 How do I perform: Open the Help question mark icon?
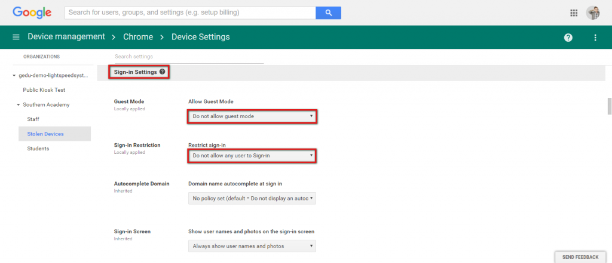click(x=568, y=38)
